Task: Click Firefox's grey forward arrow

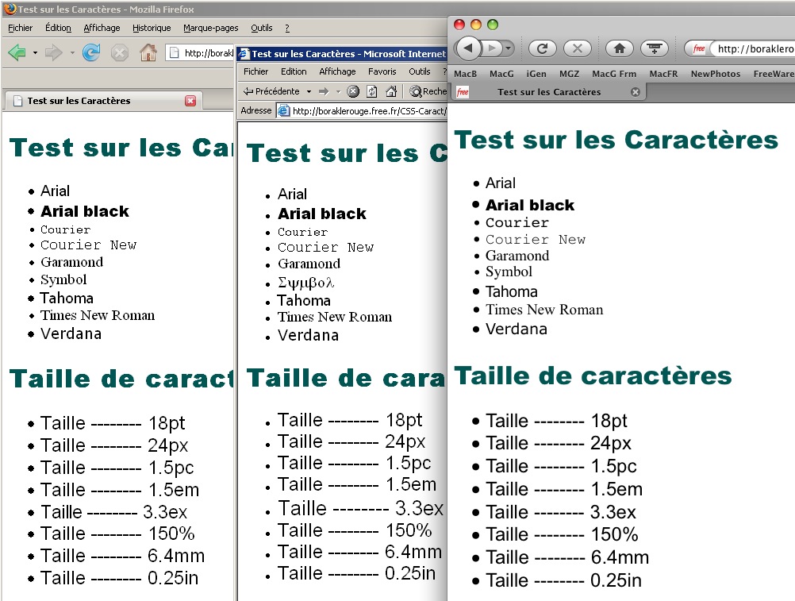Action: pyautogui.click(x=53, y=52)
